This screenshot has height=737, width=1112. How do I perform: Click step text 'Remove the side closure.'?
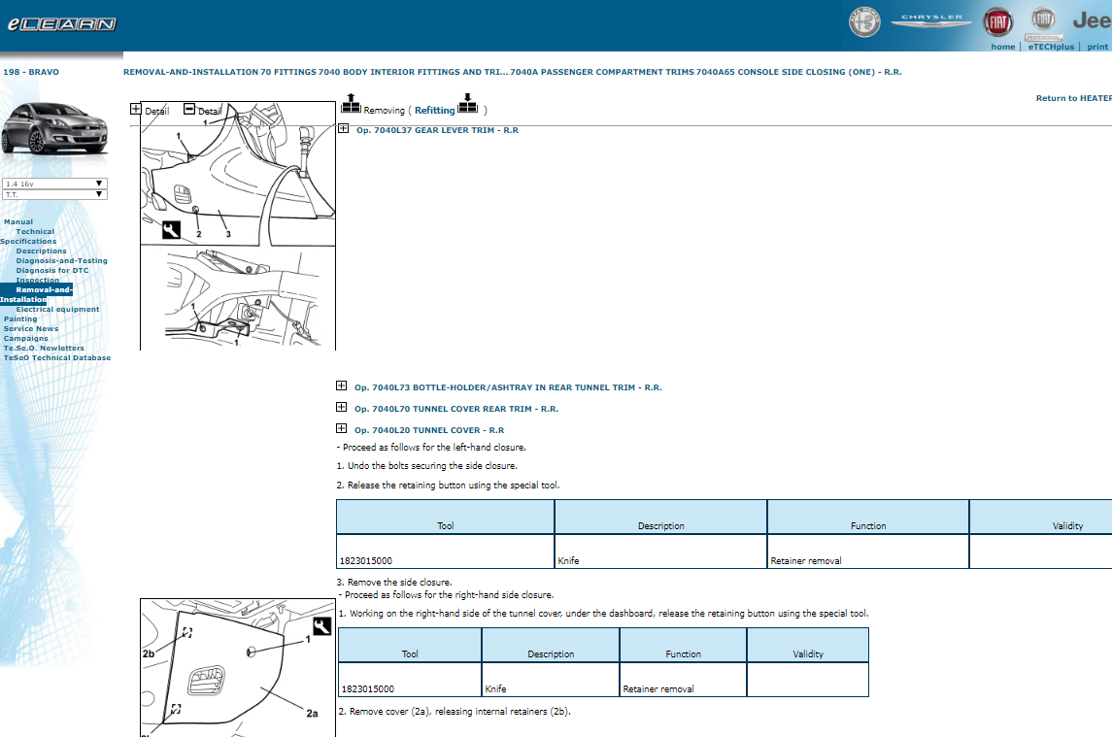tap(399, 583)
